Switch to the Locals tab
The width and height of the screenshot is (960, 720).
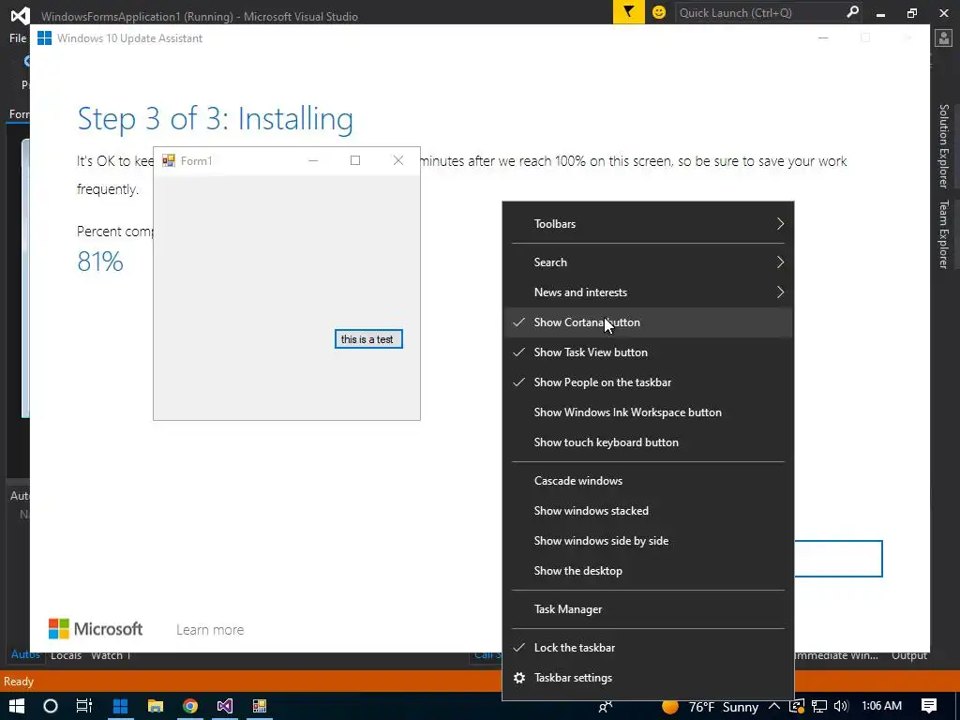click(66, 655)
